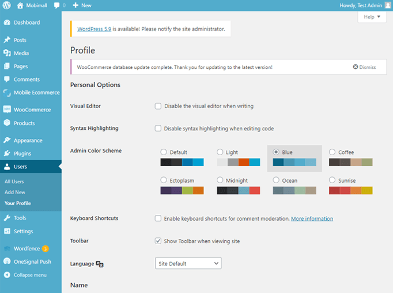Click the Dashboard gauge icon

click(7, 22)
